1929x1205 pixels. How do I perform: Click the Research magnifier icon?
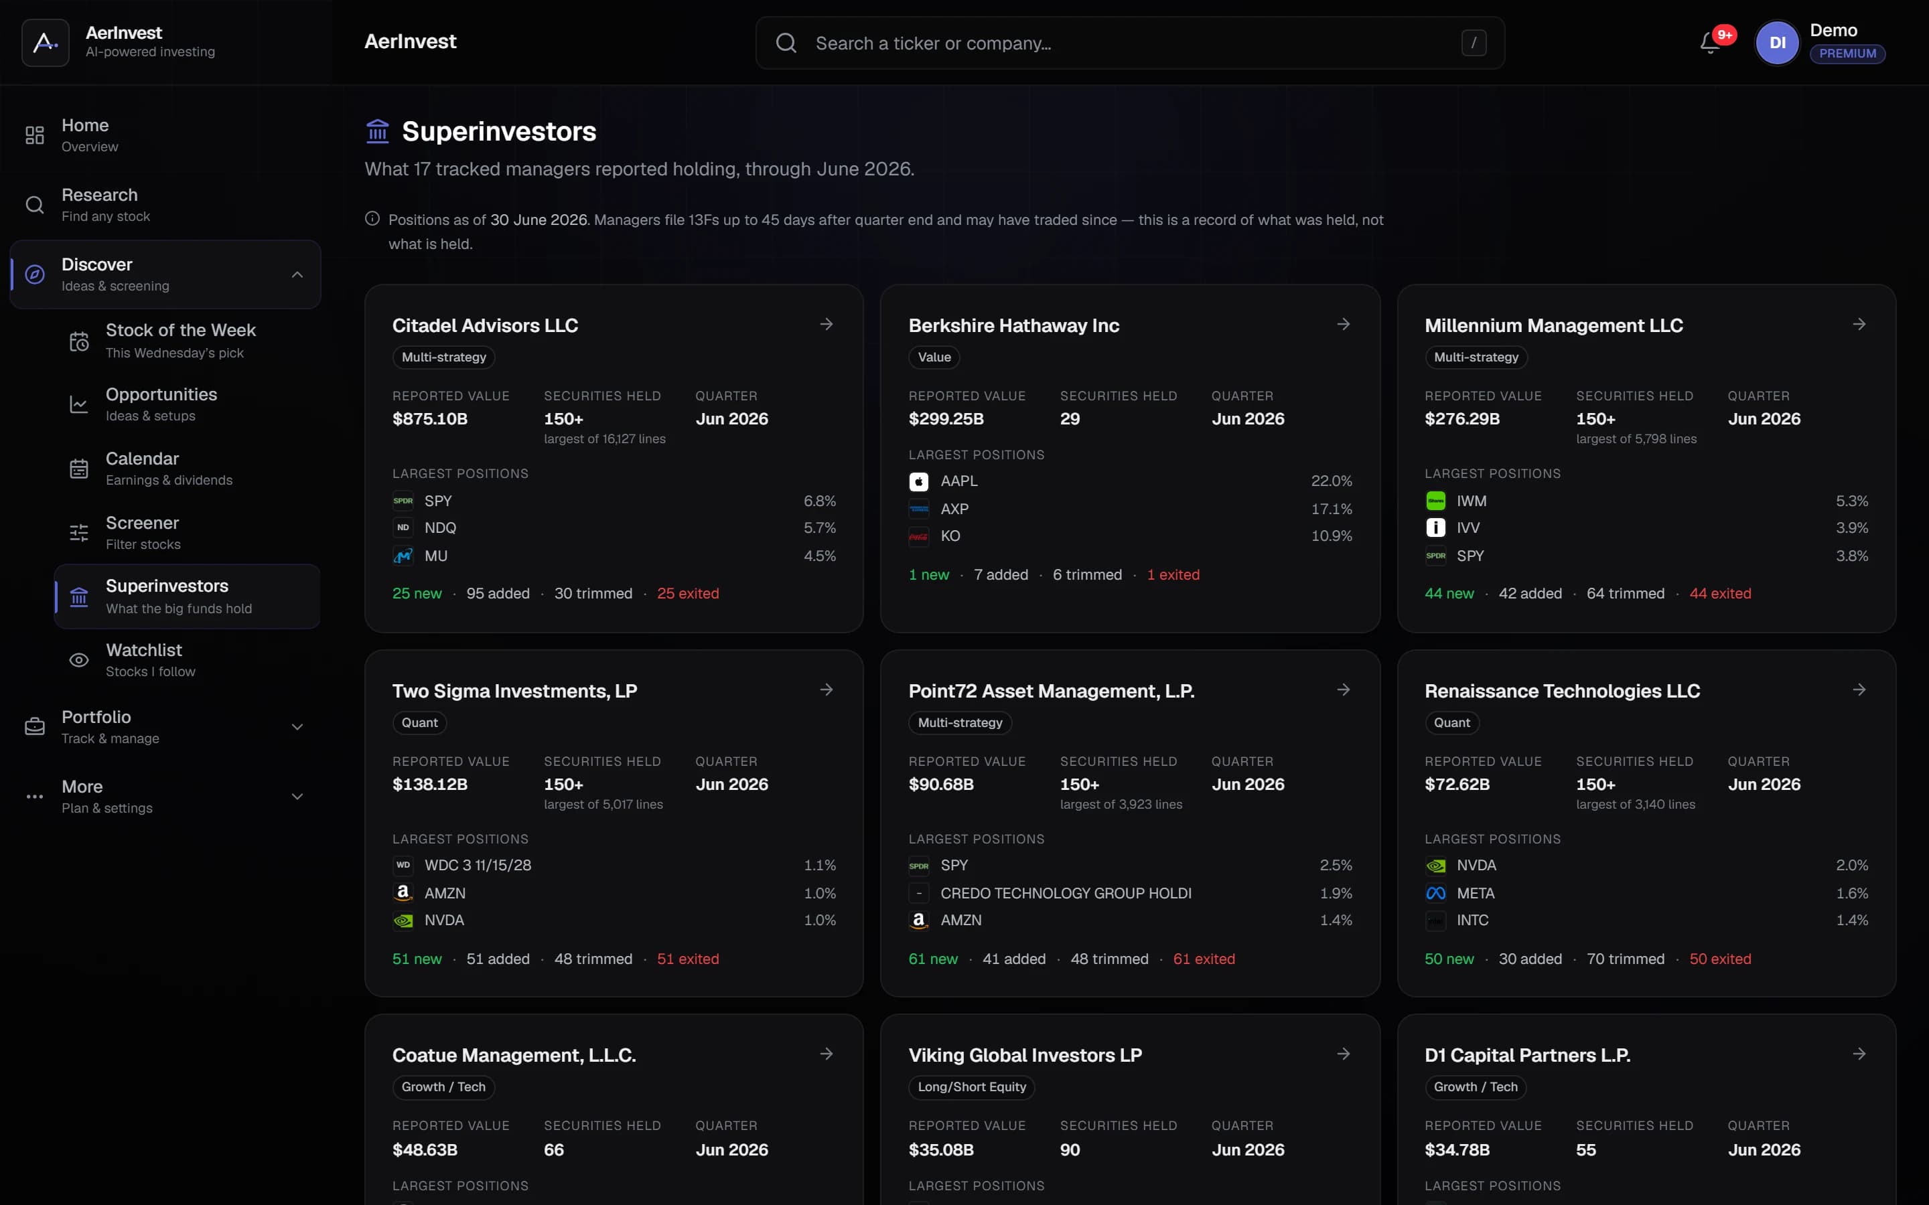pos(34,205)
